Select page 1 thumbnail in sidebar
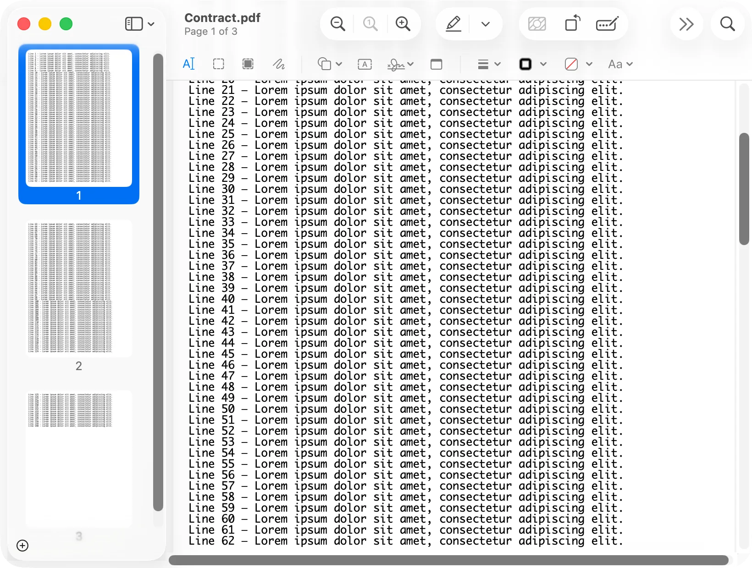The image size is (752, 568). (x=79, y=118)
